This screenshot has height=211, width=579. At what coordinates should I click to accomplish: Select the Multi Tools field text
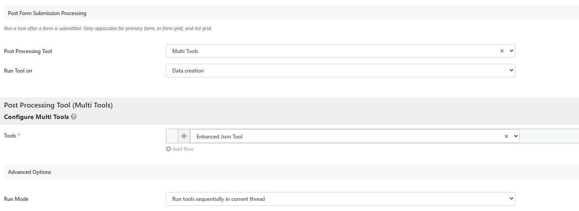point(185,51)
